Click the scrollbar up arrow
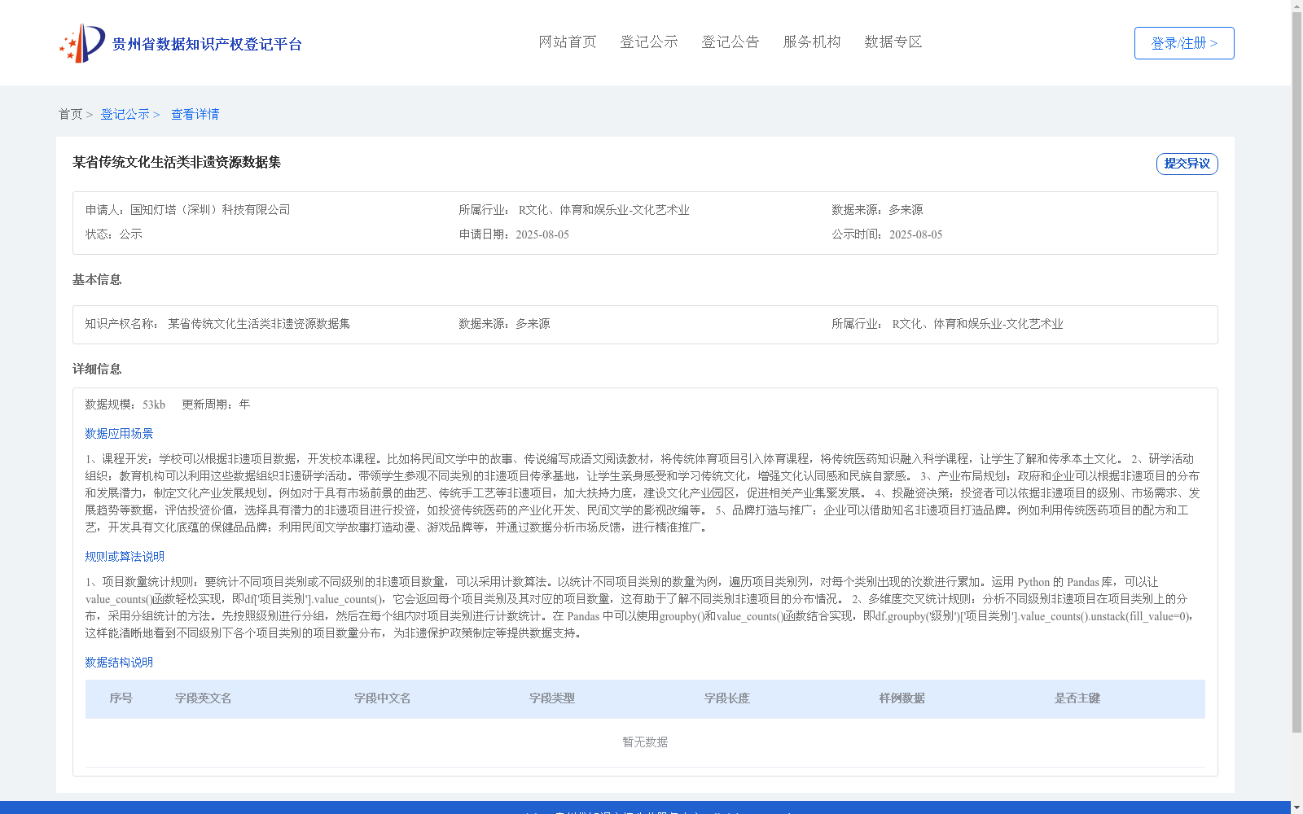Image resolution: width=1303 pixels, height=814 pixels. pos(1296,6)
